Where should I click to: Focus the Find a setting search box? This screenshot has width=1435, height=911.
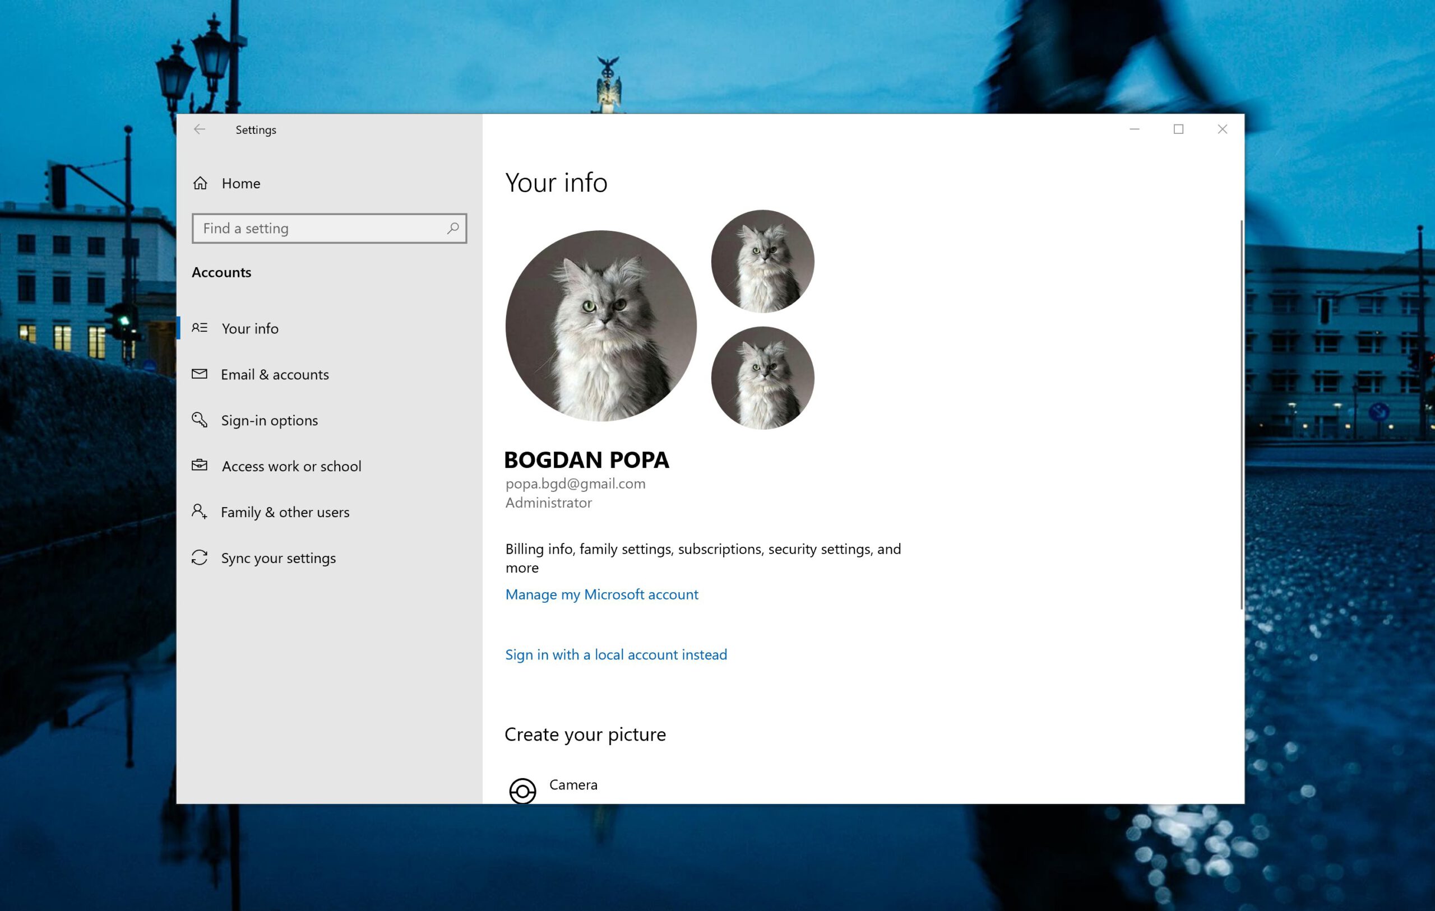[330, 228]
